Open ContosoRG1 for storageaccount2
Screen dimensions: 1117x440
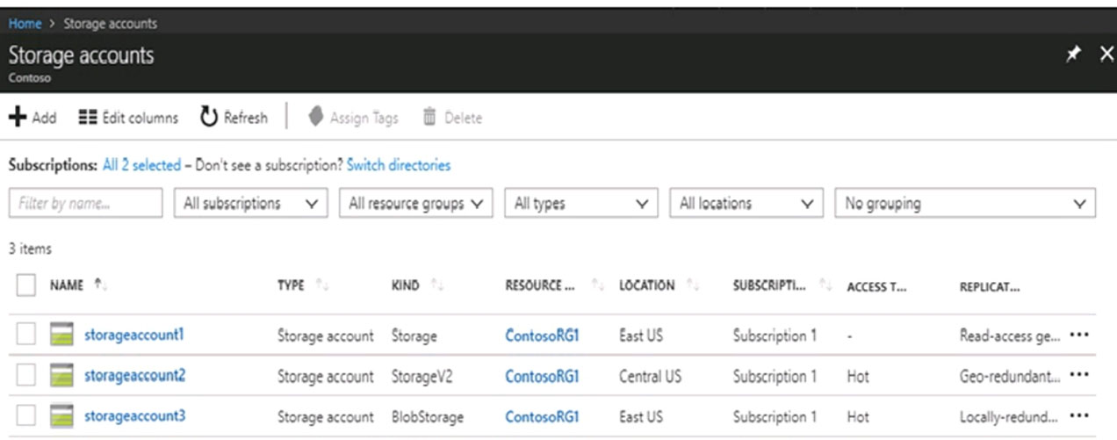[542, 377]
